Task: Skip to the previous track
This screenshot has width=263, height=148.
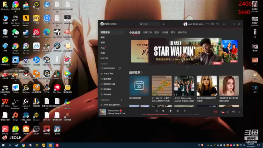Action: click(x=163, y=111)
